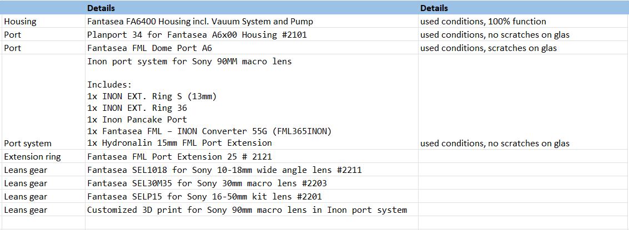Select the '100% function' condition cell
The height and width of the screenshot is (230, 629).
(524, 22)
